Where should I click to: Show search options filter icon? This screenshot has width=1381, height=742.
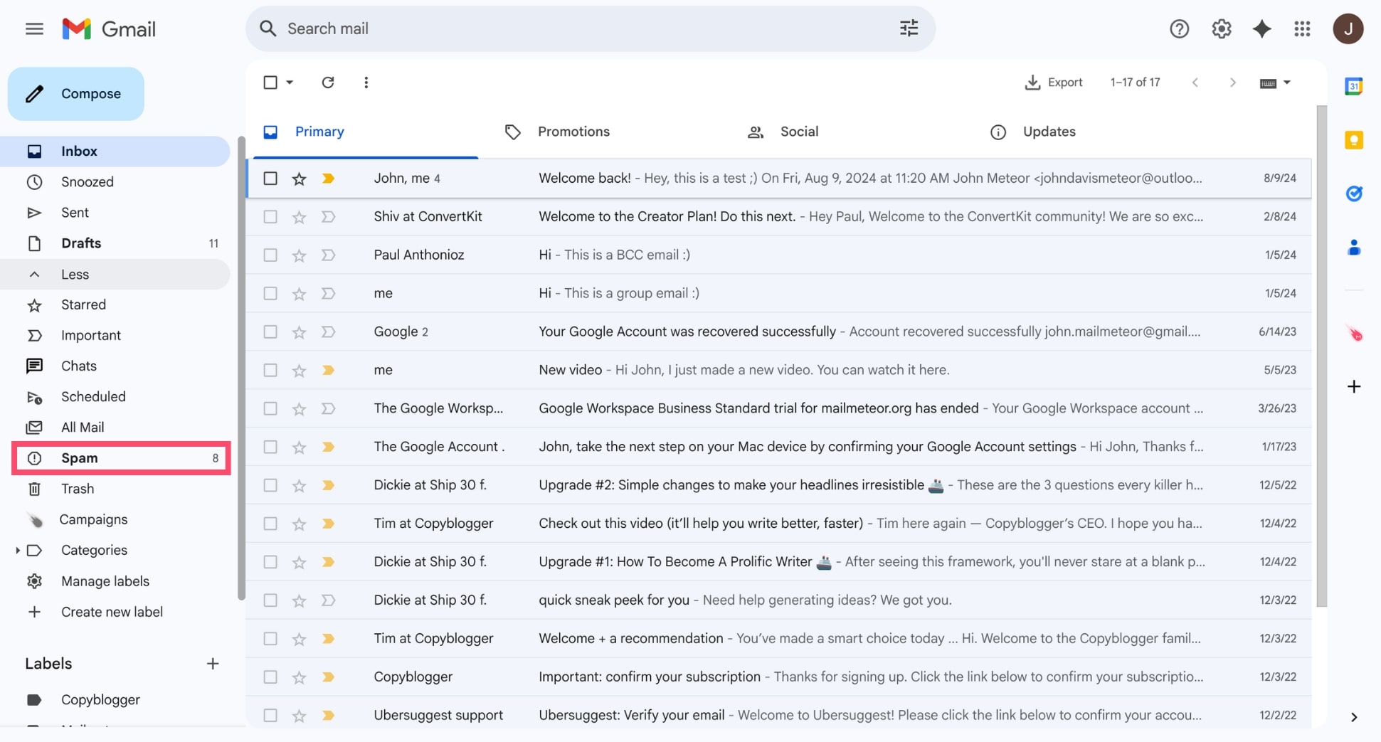click(x=909, y=28)
